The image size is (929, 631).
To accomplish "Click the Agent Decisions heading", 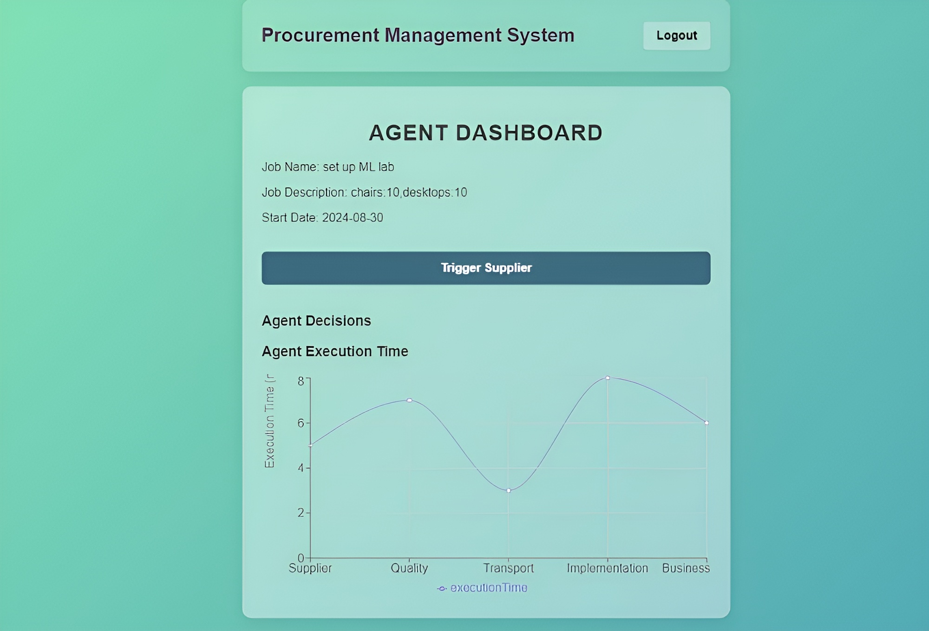I will click(316, 321).
